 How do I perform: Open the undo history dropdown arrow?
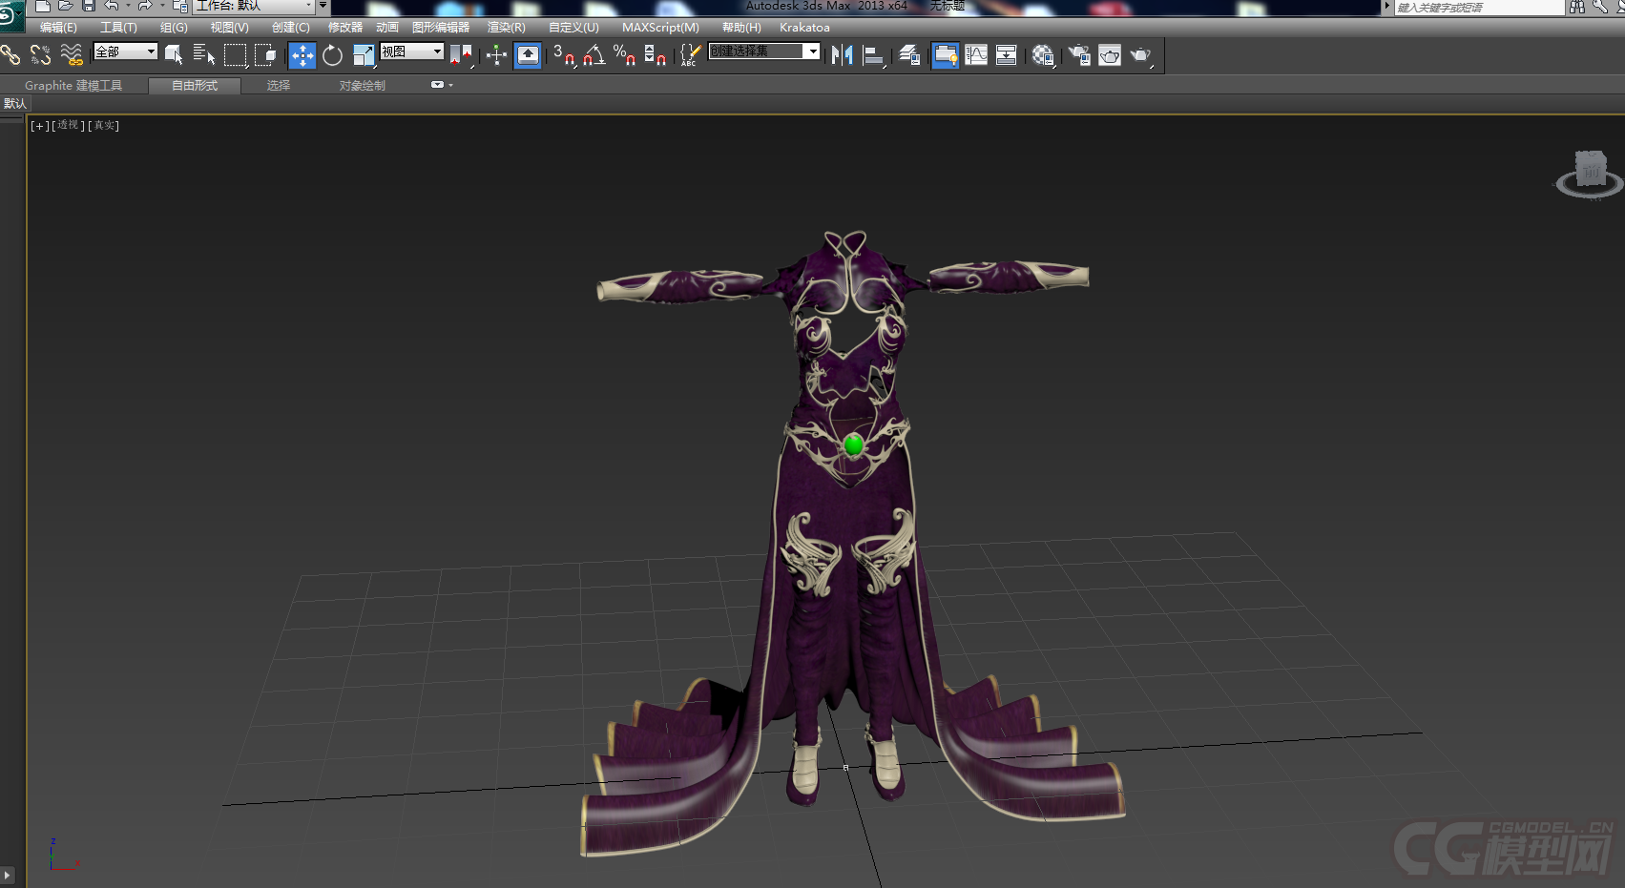click(x=129, y=6)
